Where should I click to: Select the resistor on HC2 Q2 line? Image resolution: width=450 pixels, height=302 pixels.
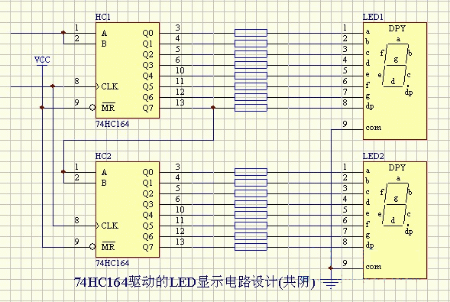(251, 193)
